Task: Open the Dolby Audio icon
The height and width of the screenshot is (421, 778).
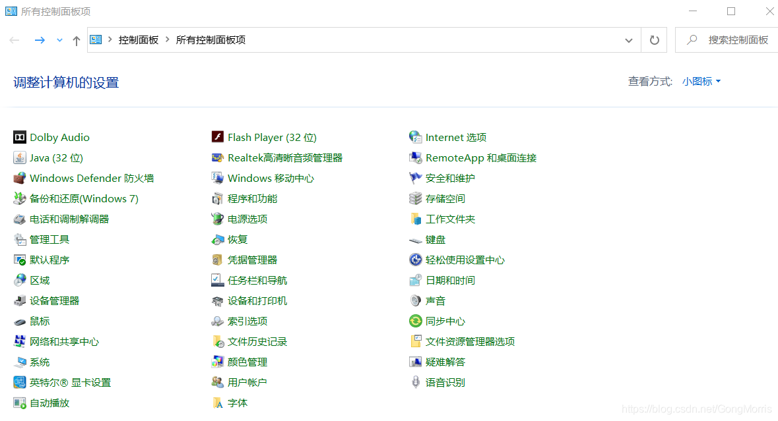Action: click(19, 137)
